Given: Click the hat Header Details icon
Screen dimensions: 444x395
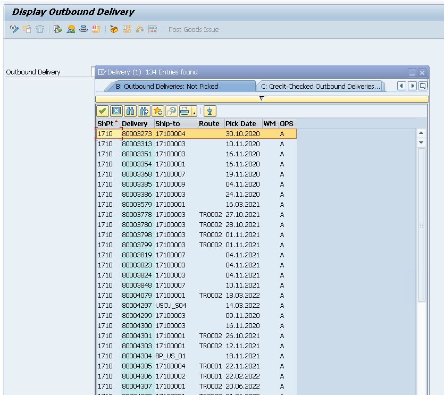Looking at the screenshot, I should (83, 29).
